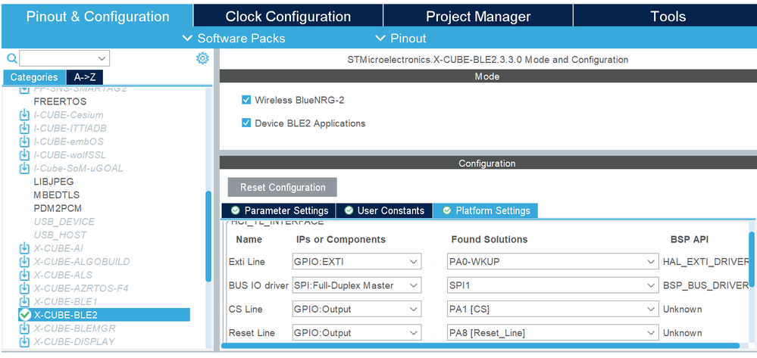Viewport: 757px width, 358px height.
Task: Select FREERTOS in the middleware list
Action: 60,102
